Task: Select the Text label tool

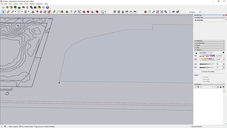Action: click(x=58, y=12)
